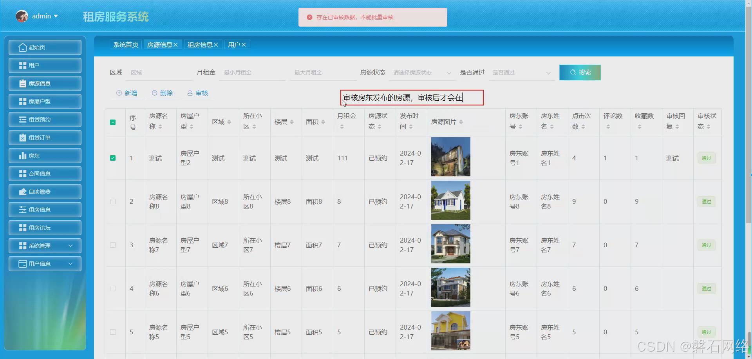Sort by the 区域 column
This screenshot has width=752, height=359.
[229, 122]
